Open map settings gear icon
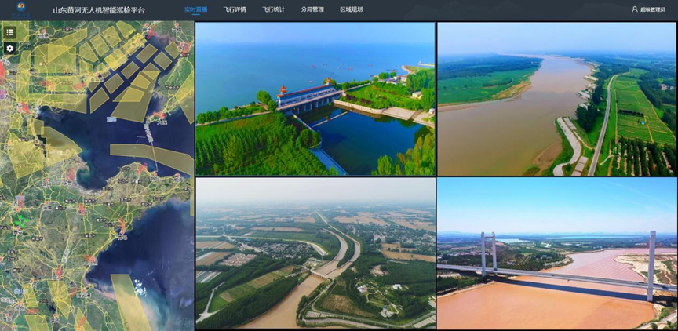 [9, 48]
